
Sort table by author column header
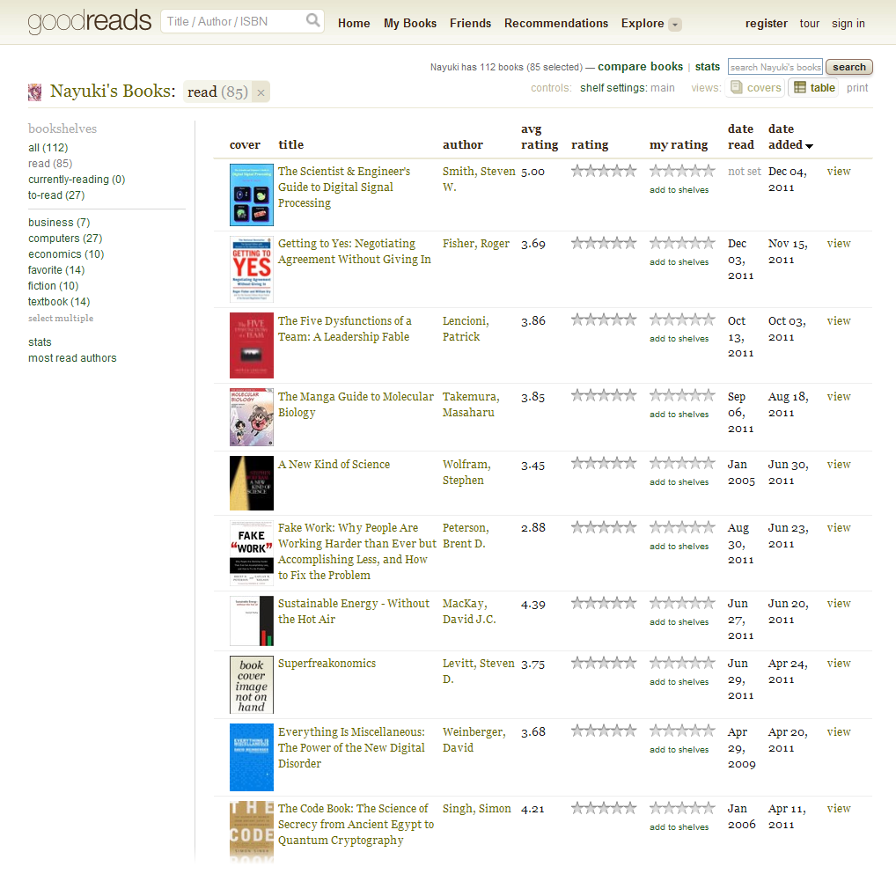click(x=462, y=144)
